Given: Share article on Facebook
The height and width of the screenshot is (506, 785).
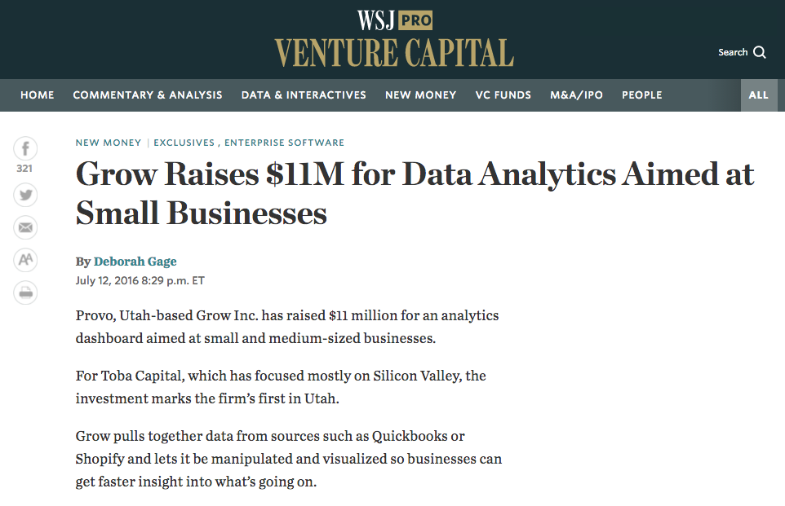Looking at the screenshot, I should 26,148.
